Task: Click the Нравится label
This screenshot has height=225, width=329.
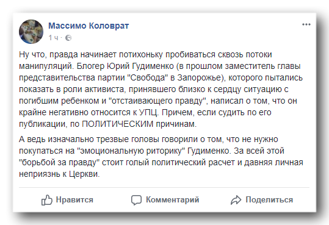Action: point(74,199)
